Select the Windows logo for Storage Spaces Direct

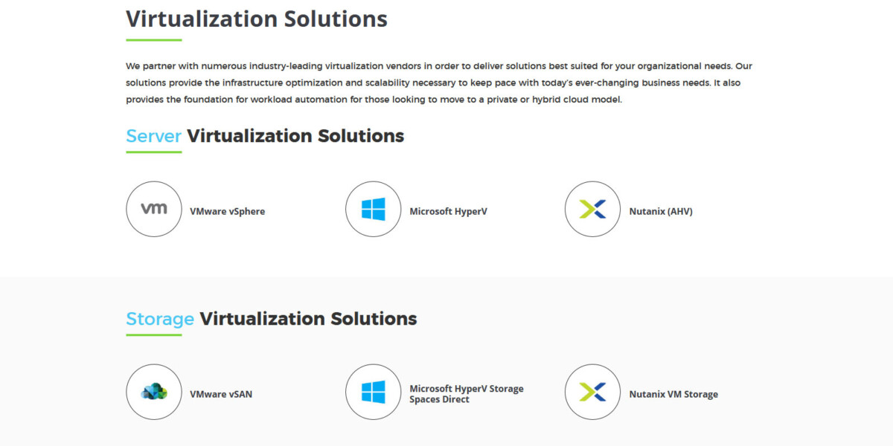(374, 392)
